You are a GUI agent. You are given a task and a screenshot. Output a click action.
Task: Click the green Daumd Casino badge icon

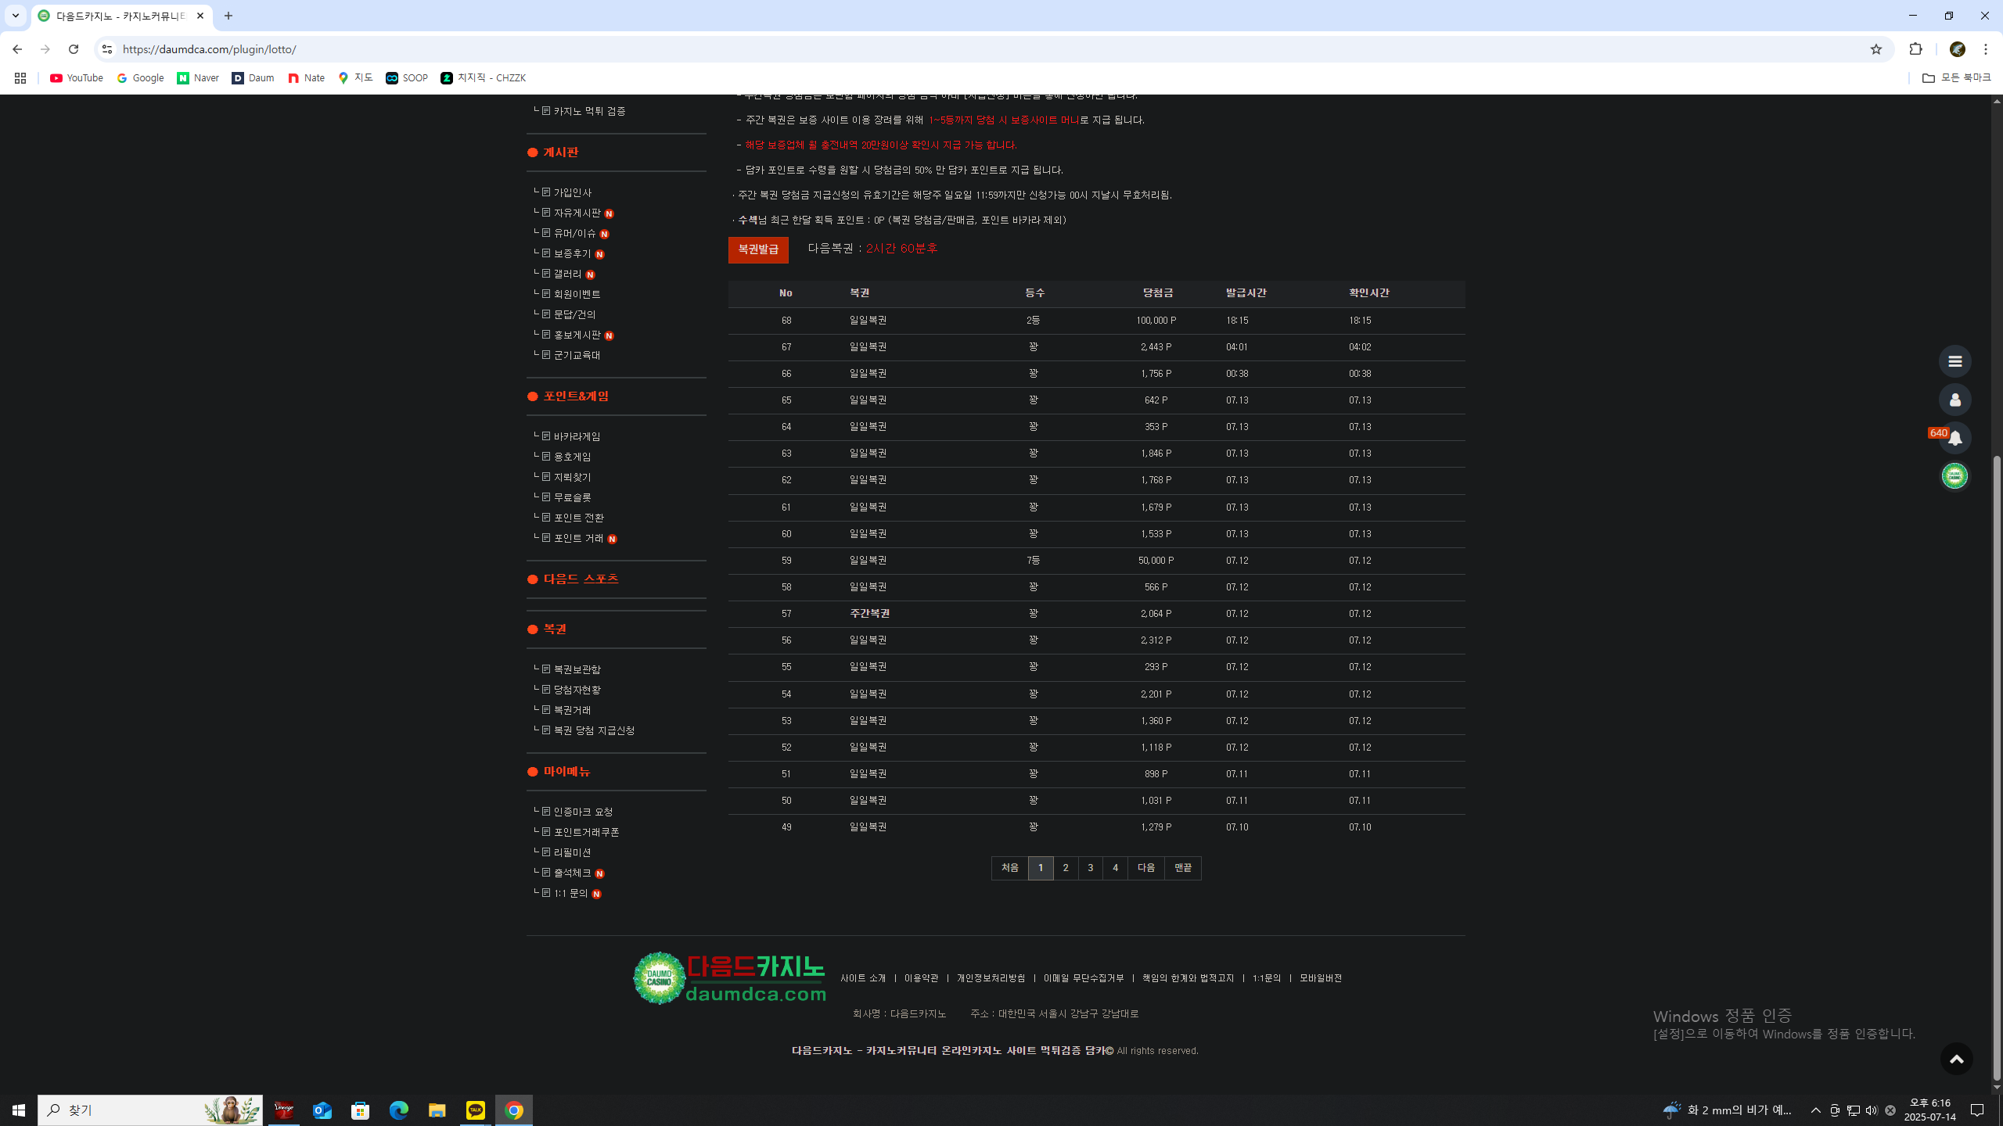tap(1954, 475)
